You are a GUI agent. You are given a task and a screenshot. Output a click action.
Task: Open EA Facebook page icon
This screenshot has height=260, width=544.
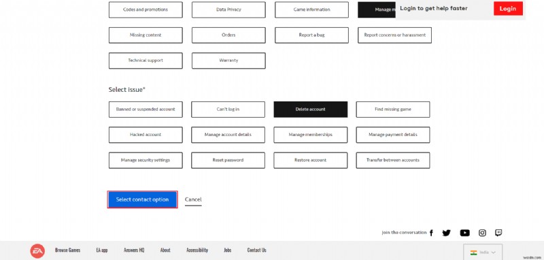point(431,233)
